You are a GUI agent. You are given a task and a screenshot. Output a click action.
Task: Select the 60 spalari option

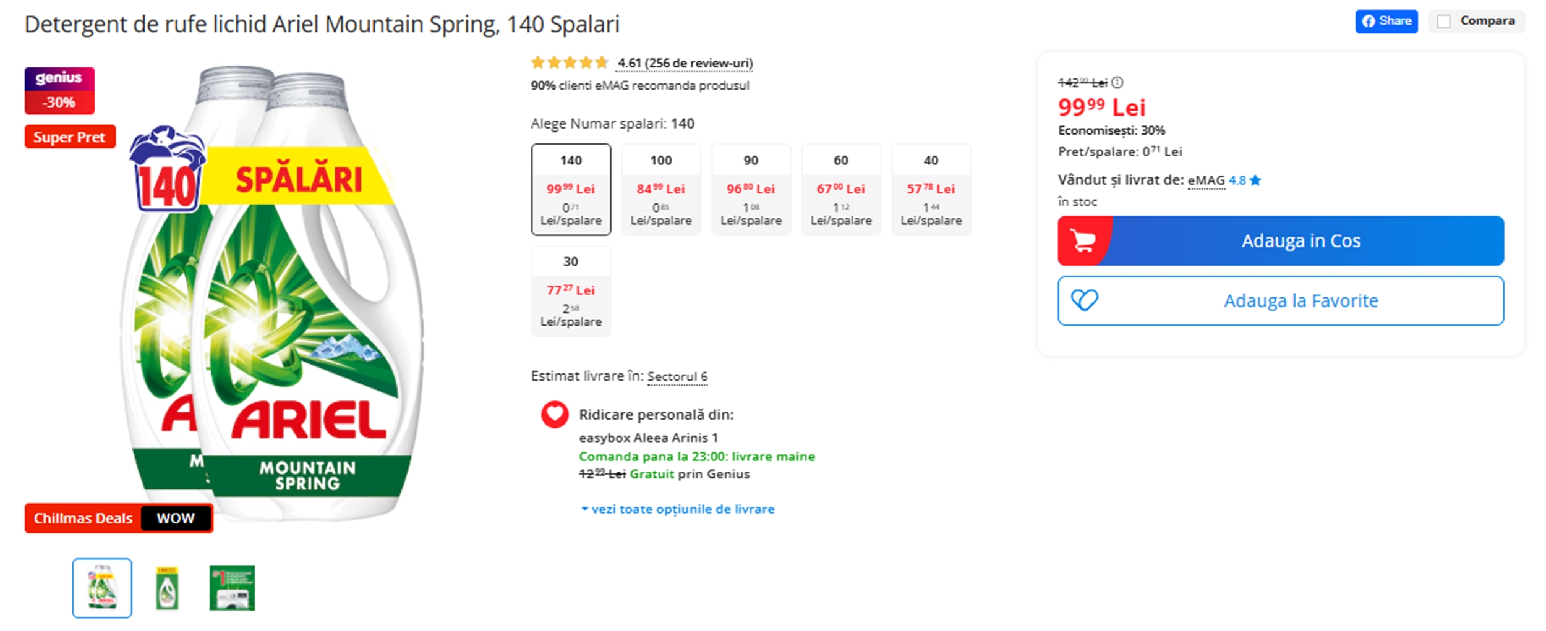click(x=841, y=190)
